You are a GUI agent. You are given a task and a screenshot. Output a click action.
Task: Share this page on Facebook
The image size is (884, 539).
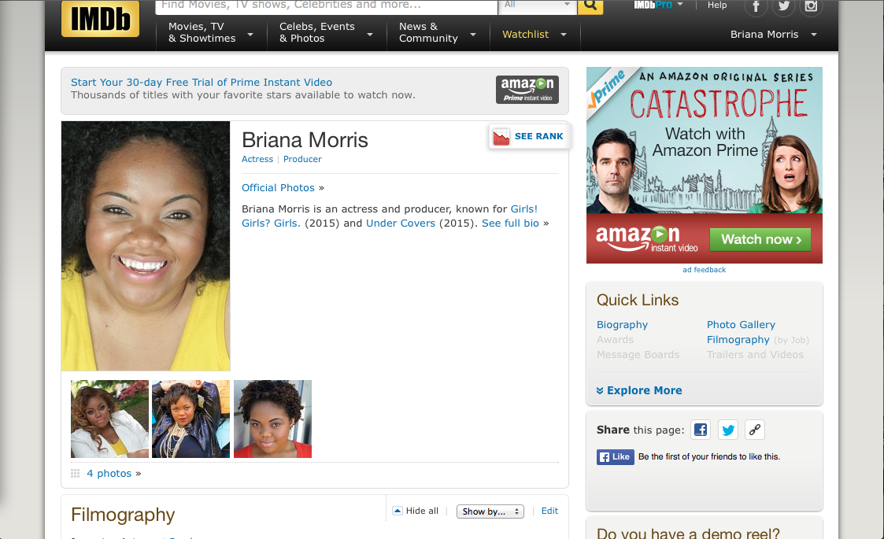pyautogui.click(x=701, y=430)
